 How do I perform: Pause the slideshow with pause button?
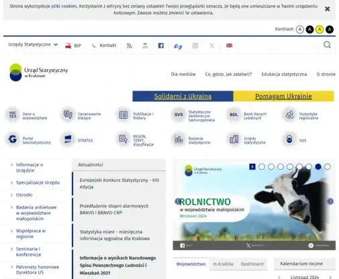click(x=252, y=167)
